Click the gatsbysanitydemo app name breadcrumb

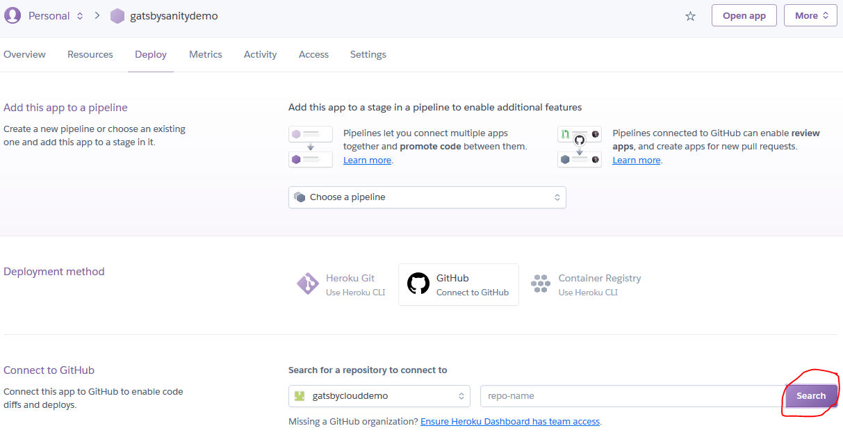click(x=174, y=16)
